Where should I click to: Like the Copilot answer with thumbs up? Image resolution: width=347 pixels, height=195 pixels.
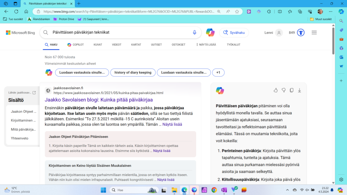(x=275, y=90)
